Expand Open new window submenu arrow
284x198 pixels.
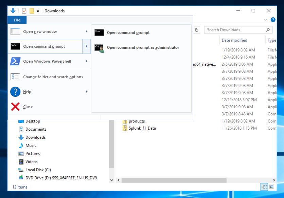87,31
